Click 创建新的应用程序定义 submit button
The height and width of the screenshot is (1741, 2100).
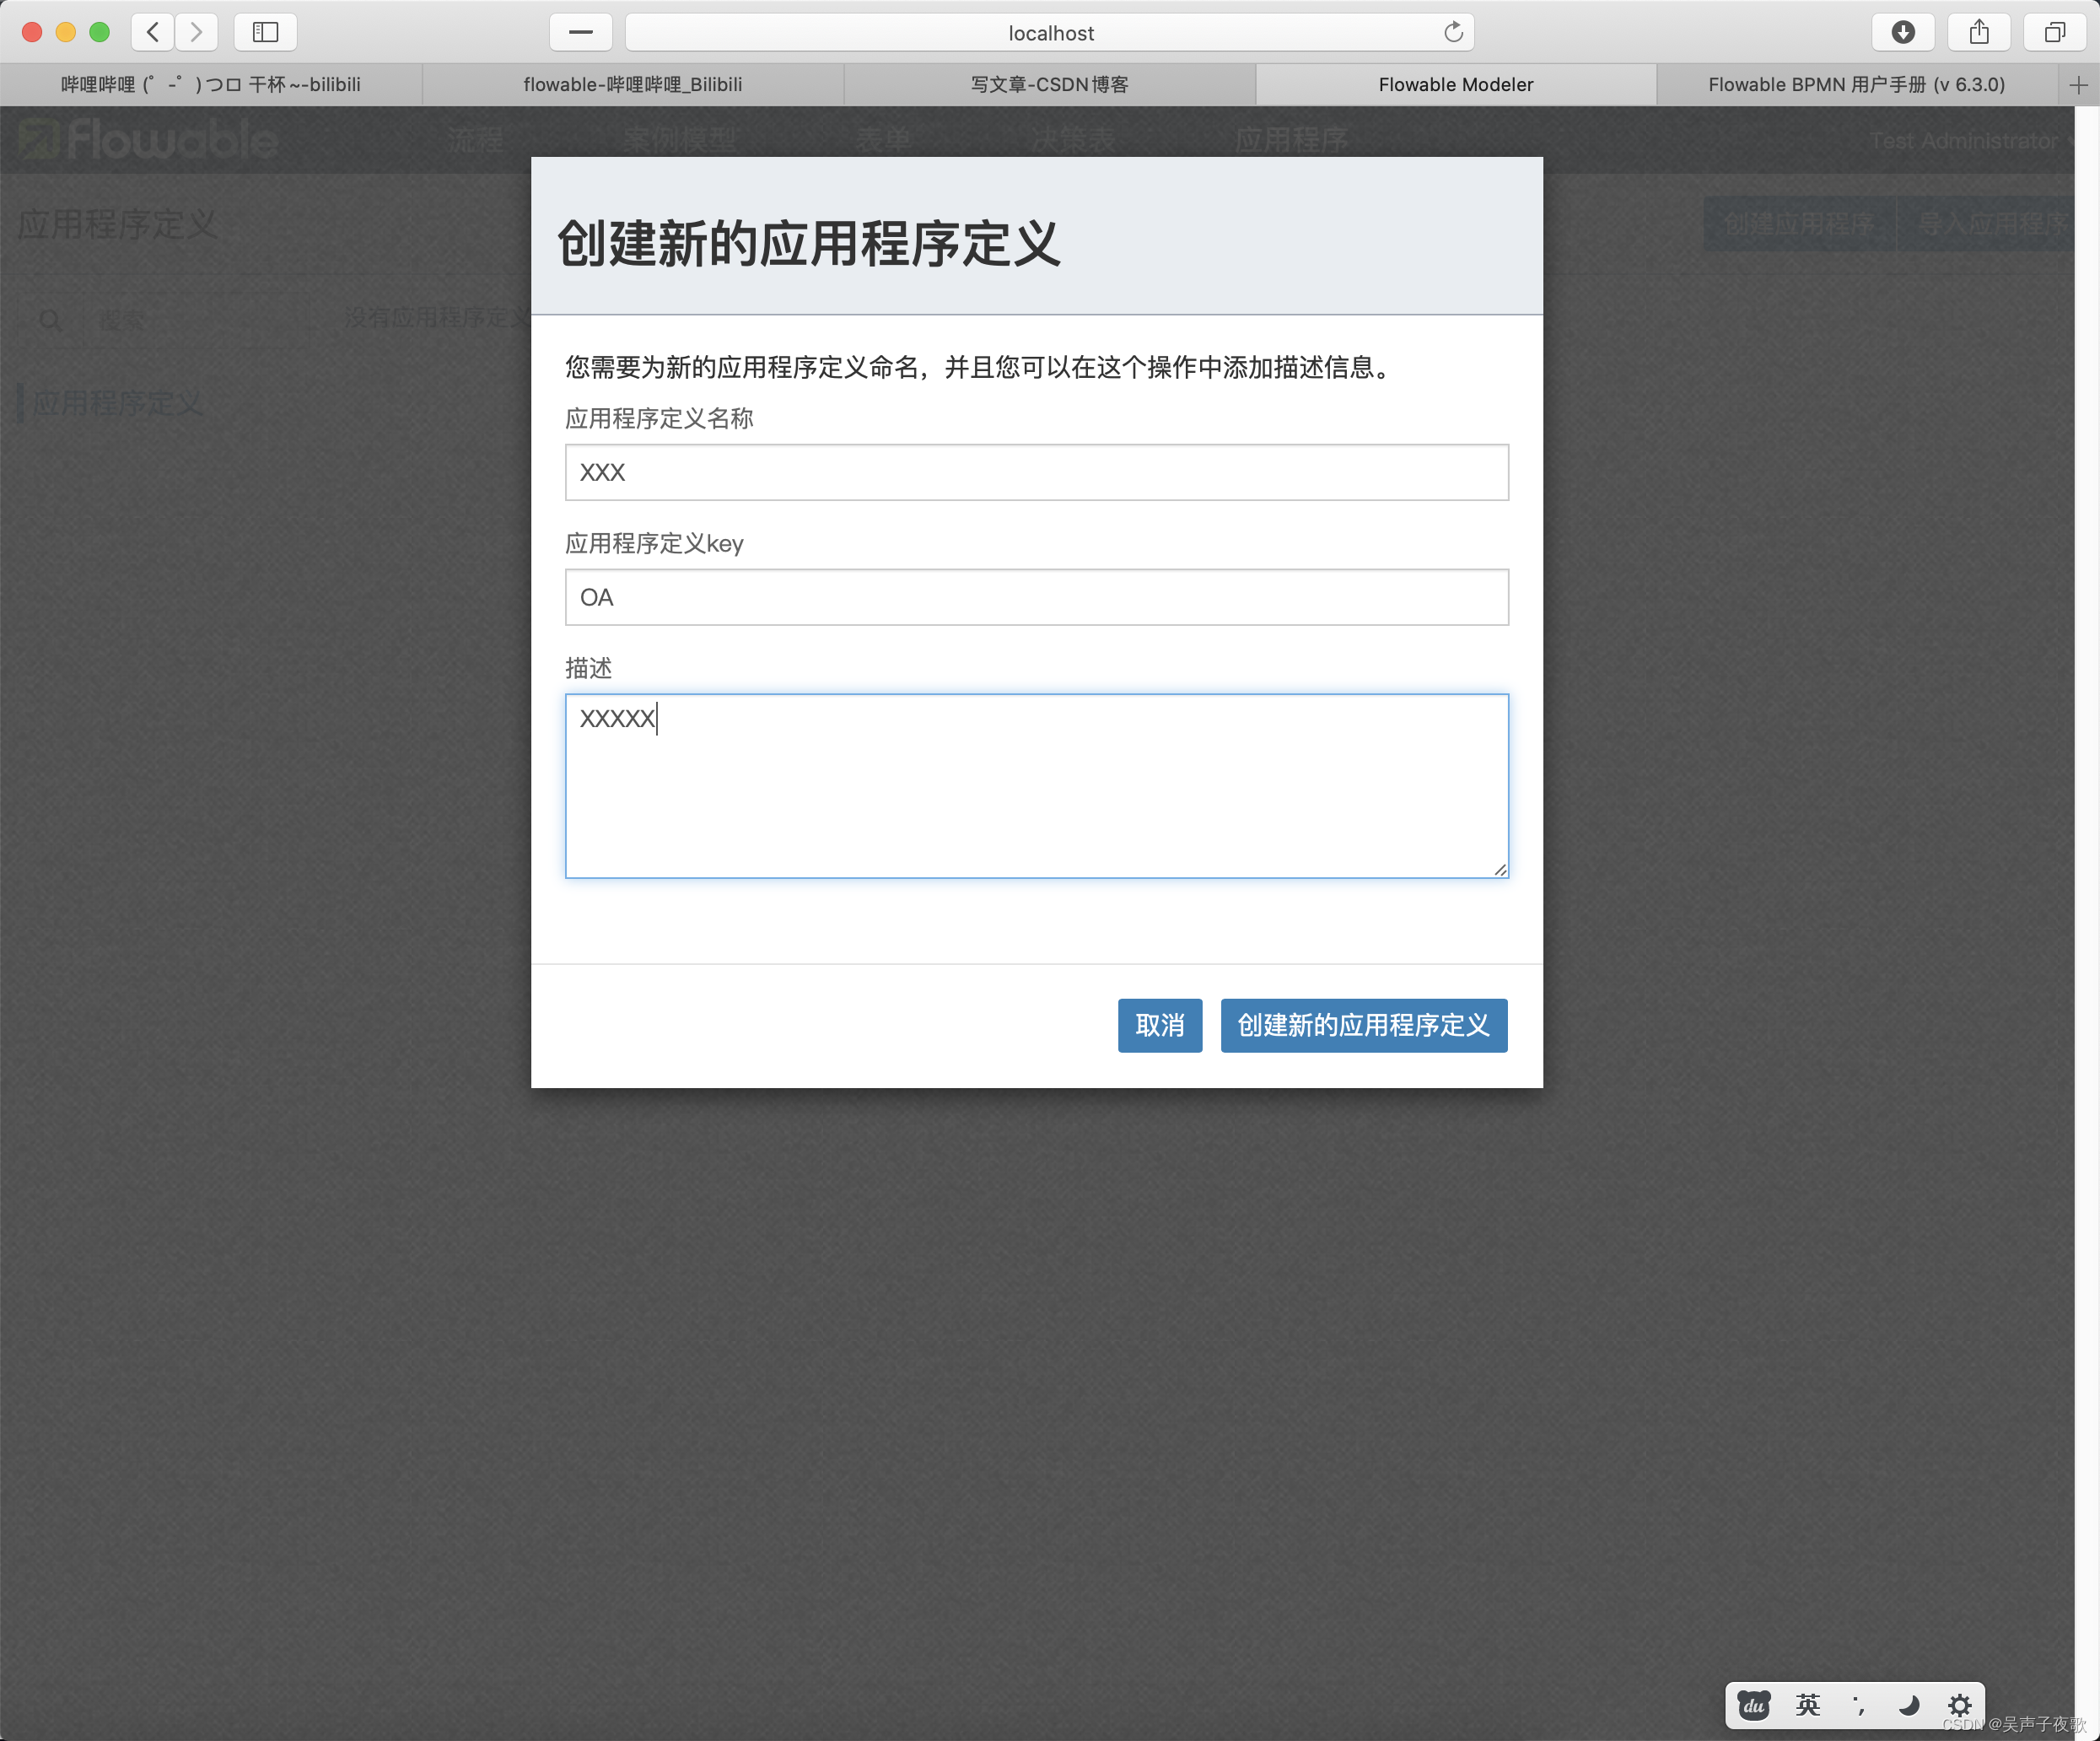pos(1364,1025)
